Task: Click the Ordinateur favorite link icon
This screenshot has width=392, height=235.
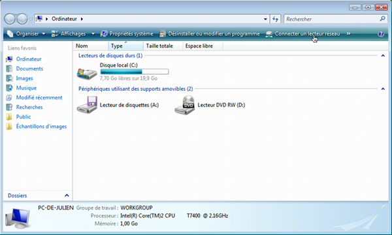Action: coord(9,59)
